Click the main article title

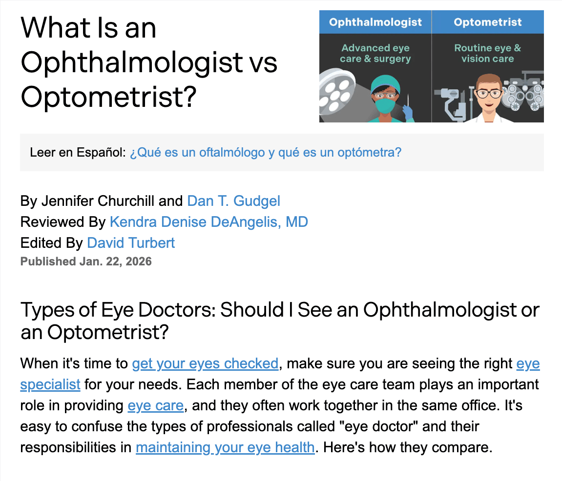pos(149,62)
